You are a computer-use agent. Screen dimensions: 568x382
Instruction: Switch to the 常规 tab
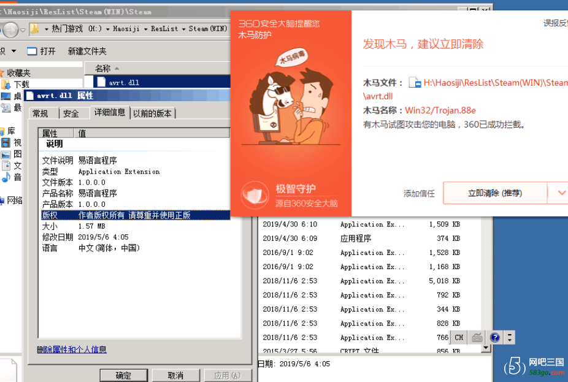[x=40, y=113]
